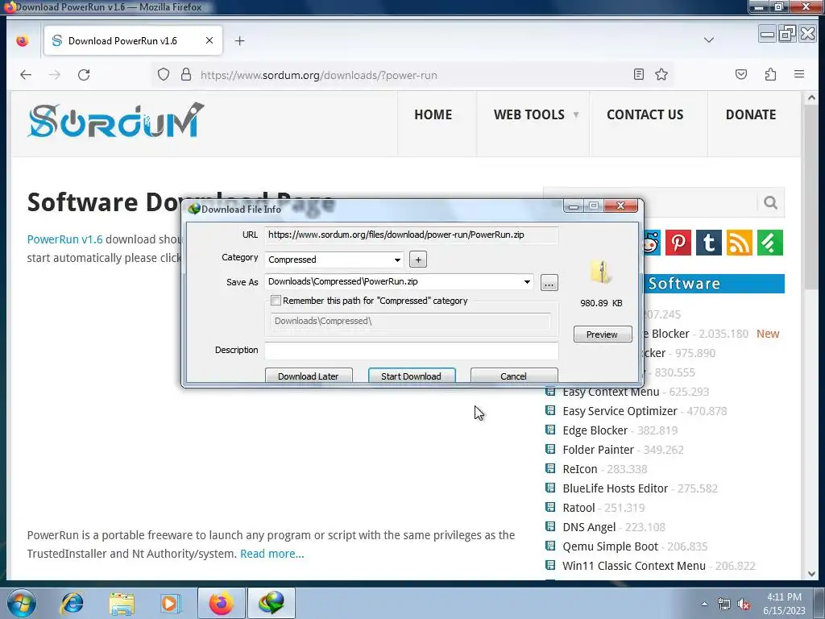Click page scrollbar down arrow

pos(810,573)
